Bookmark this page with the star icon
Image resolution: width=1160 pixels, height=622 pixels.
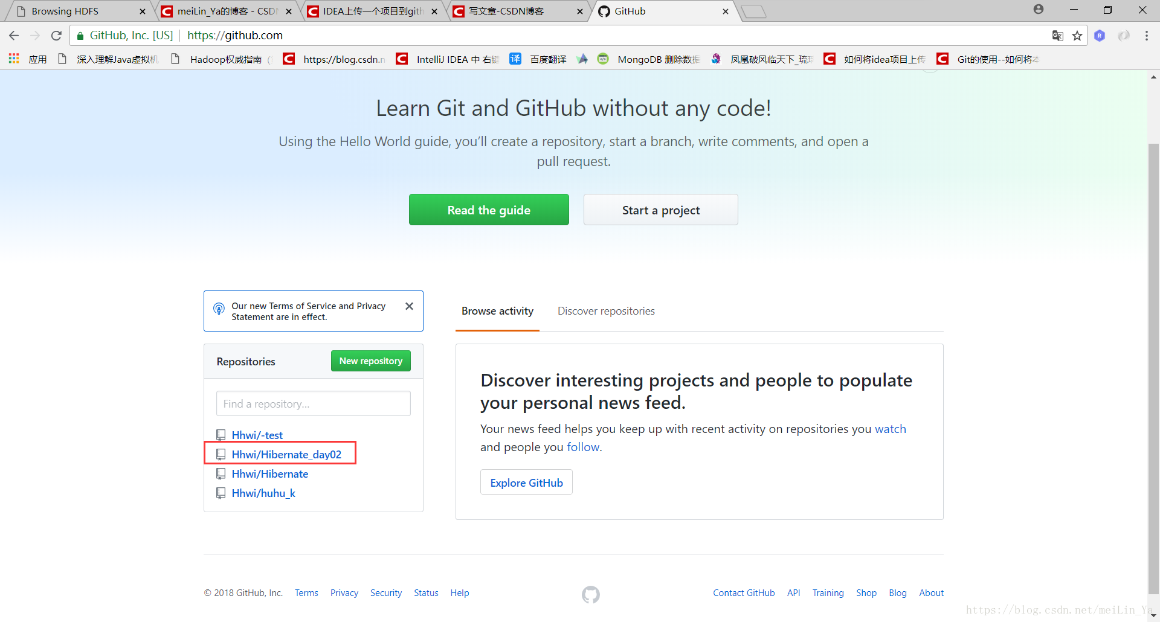1077,36
